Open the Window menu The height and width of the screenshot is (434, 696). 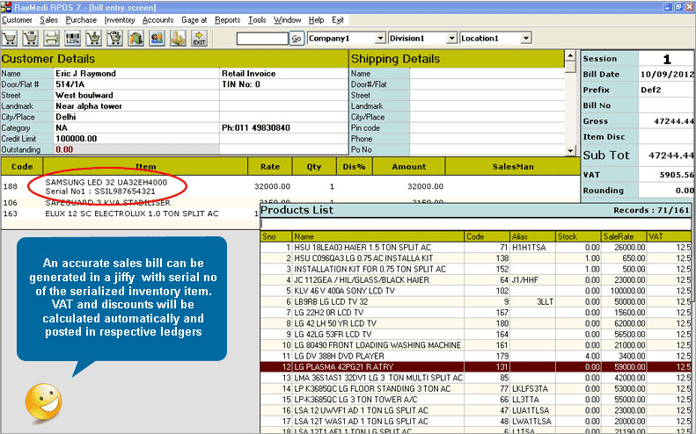point(287,20)
